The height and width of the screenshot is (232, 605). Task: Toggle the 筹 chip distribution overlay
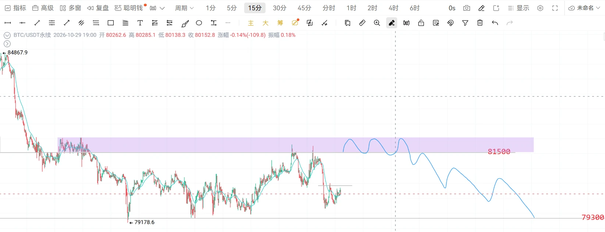pyautogui.click(x=280, y=23)
